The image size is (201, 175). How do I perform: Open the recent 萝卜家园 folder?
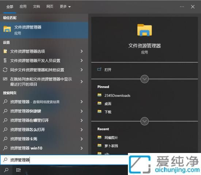[111, 146]
